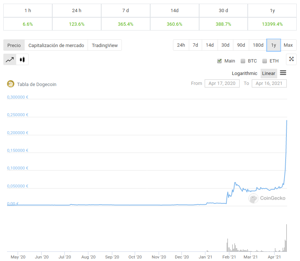The image size is (300, 261).
Task: Open the Precio tab
Action: (14, 45)
